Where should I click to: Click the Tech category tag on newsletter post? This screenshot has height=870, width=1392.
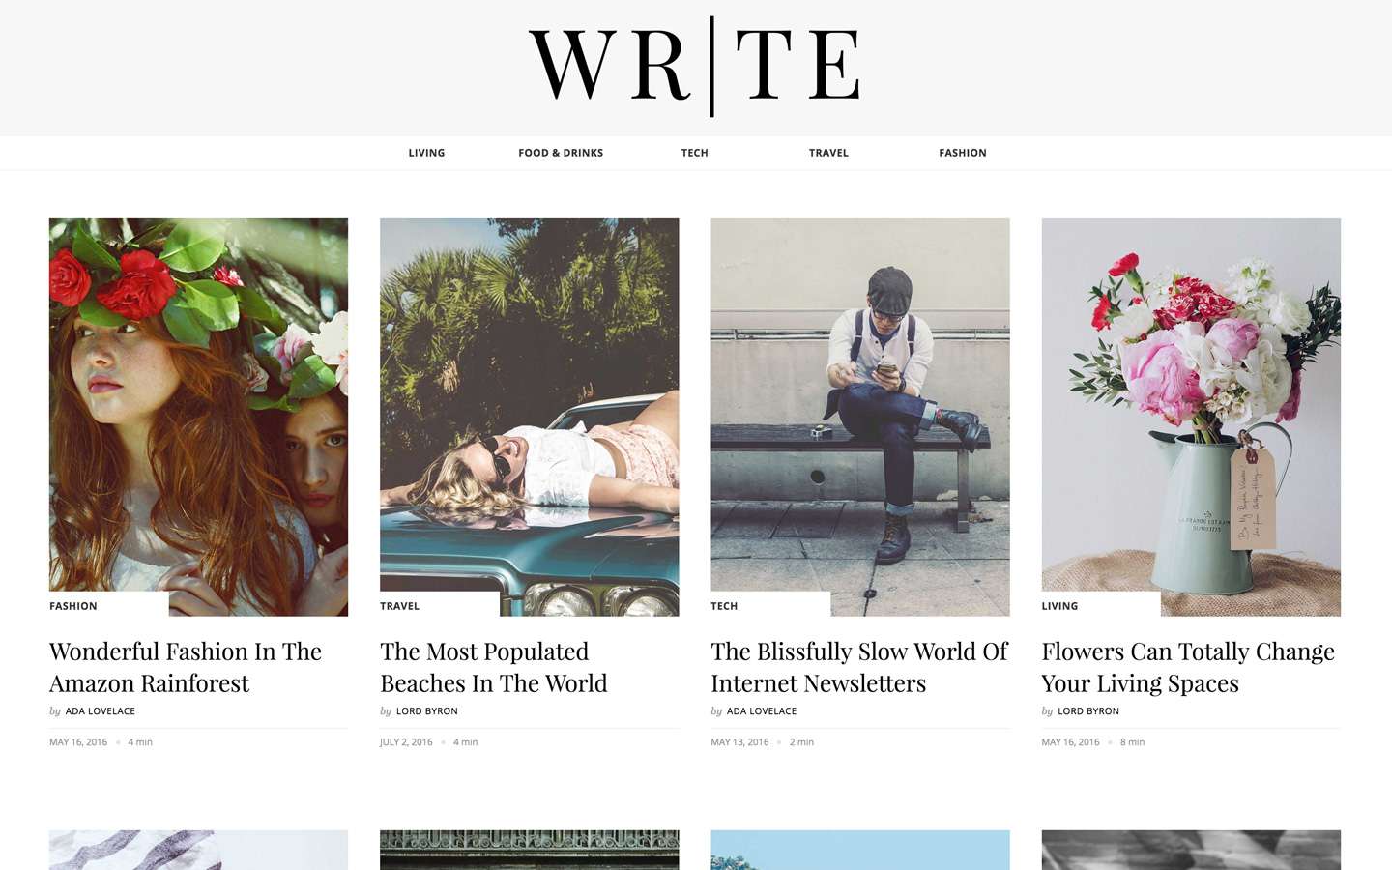click(724, 606)
